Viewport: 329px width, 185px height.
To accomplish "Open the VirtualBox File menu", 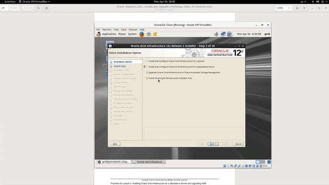I will click(98, 30).
